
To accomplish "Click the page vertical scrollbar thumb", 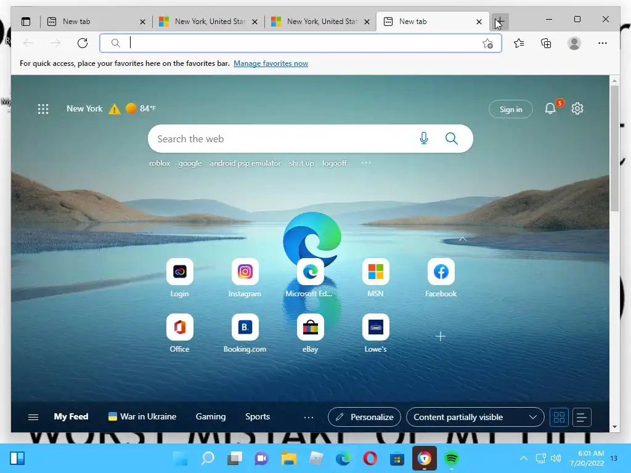I will pos(614,148).
